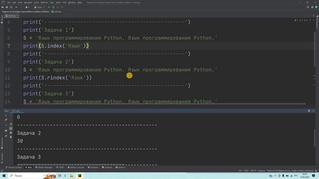Clear console output with trash icon
This screenshot has width=319, height=179.
(11, 137)
